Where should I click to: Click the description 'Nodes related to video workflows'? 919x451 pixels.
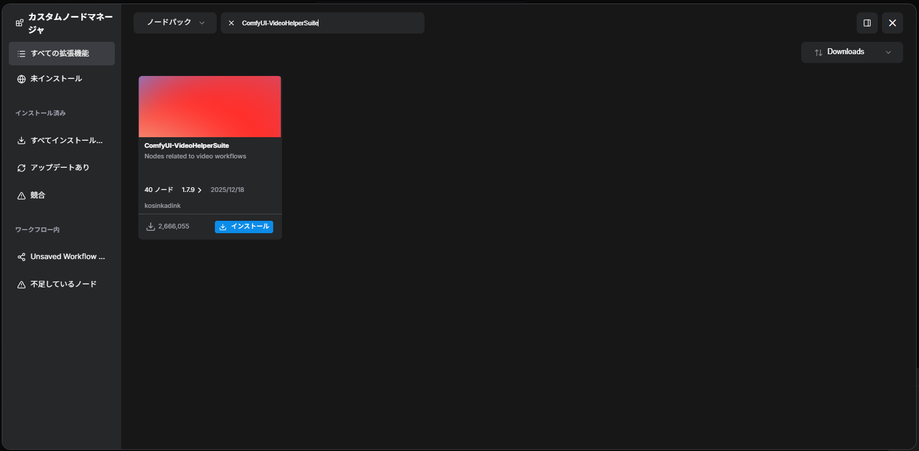pos(195,157)
